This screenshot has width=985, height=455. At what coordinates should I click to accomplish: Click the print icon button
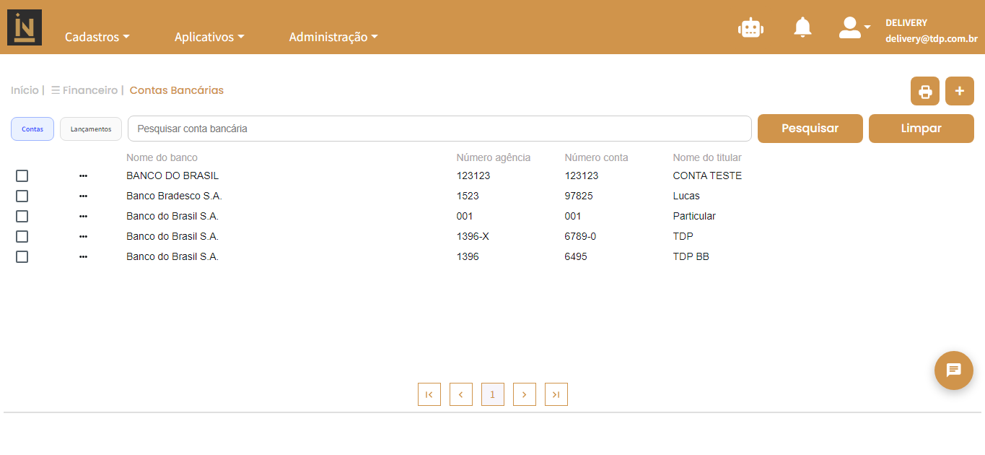tap(925, 91)
